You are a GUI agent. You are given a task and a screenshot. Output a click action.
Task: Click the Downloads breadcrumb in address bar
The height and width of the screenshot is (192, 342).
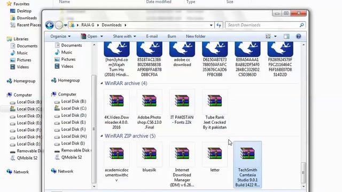coord(112,25)
